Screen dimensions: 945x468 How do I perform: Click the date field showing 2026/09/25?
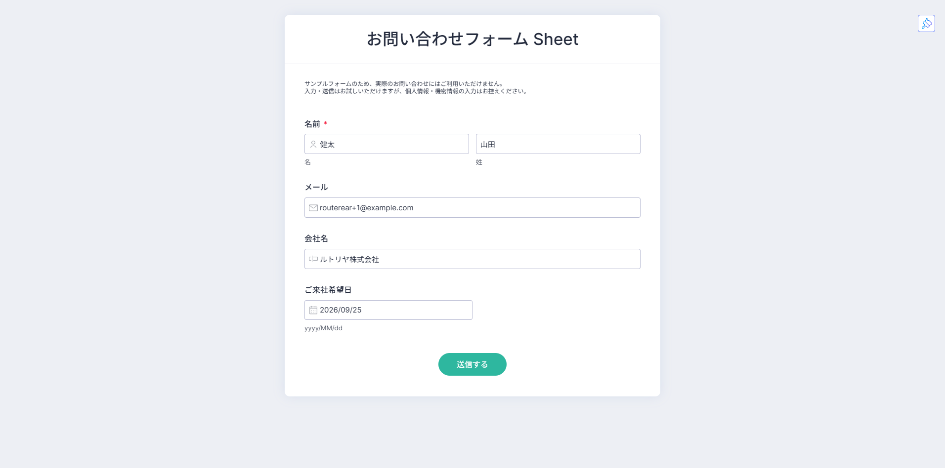click(x=388, y=310)
